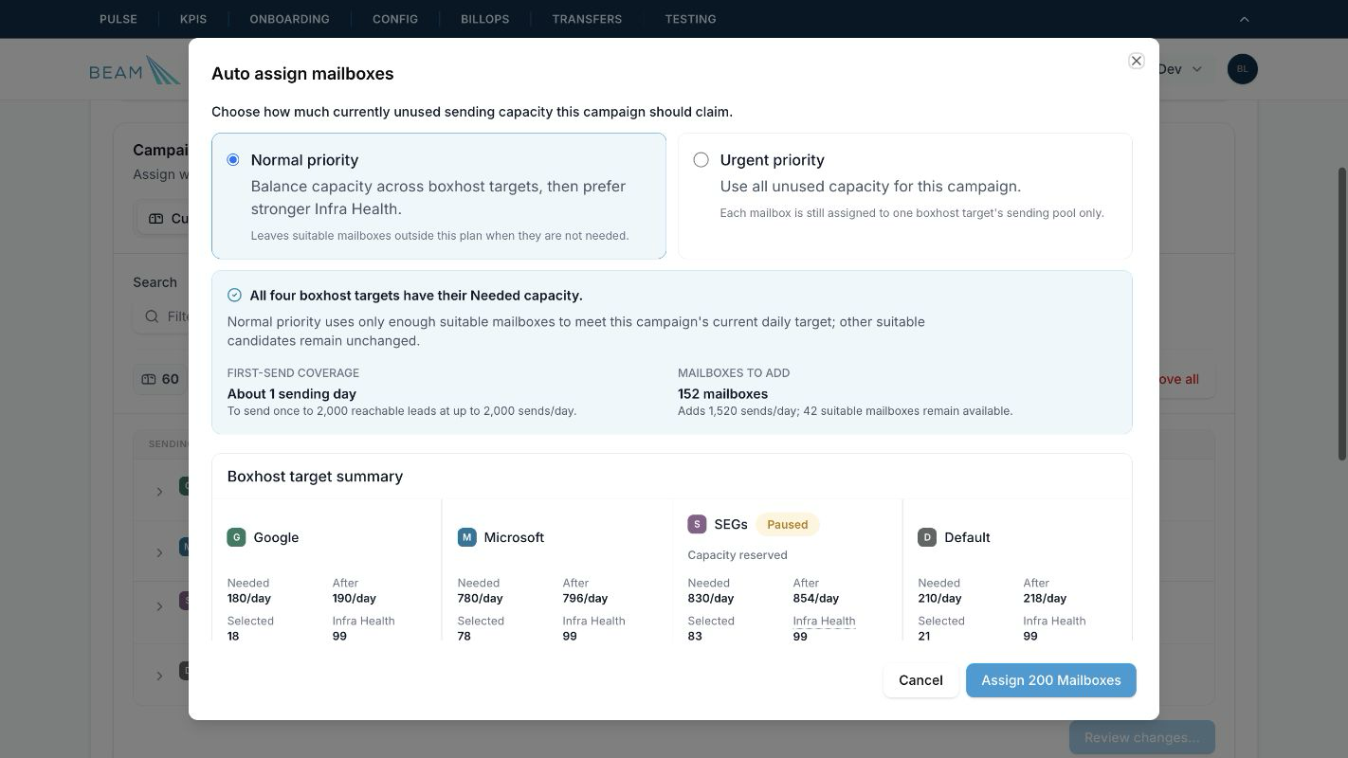Collapse the top navigation bar chevron

pyautogui.click(x=1245, y=19)
